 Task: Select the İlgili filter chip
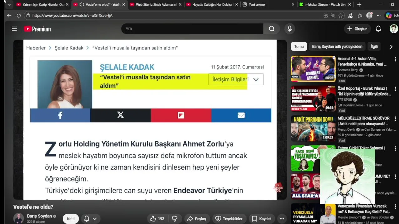pos(374,47)
